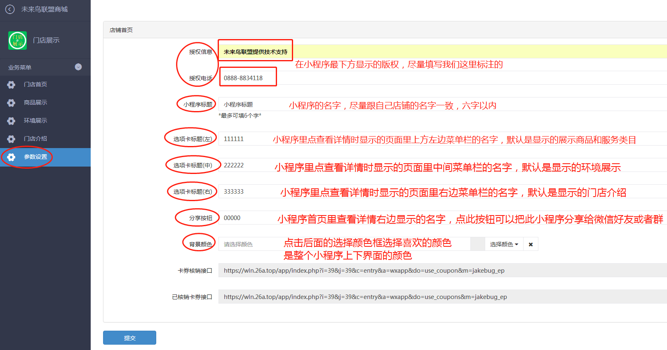The width and height of the screenshot is (667, 350).
Task: Click the gear icon next to 商品展示
Action: (11, 103)
